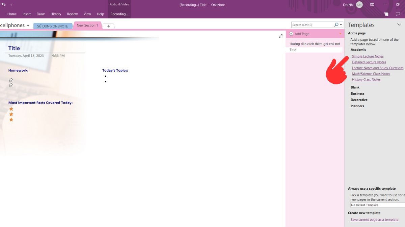Viewport: 405px width, 227px height.
Task: Click the second orange star tag
Action: [x=11, y=114]
